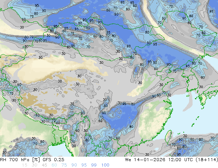Select legend value 90 in bottom color scale
Screen dimensions: 218x168
click(74, 165)
